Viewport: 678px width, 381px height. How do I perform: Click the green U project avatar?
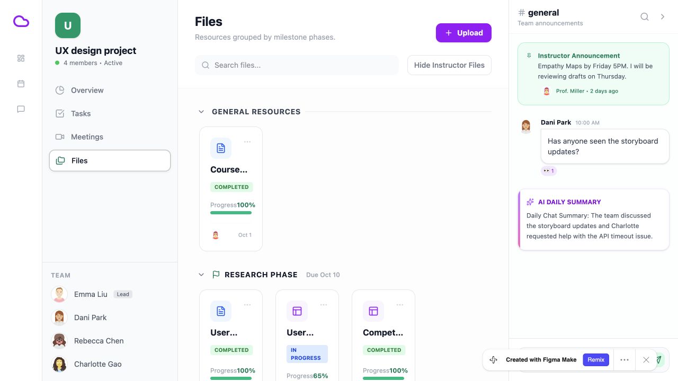pyautogui.click(x=68, y=25)
